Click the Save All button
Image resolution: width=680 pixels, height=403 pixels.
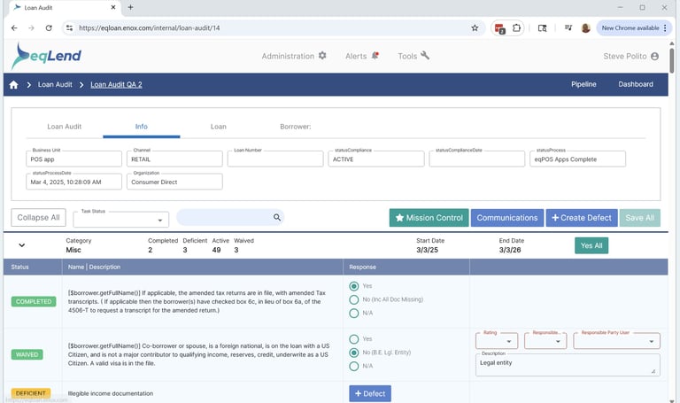coord(639,218)
